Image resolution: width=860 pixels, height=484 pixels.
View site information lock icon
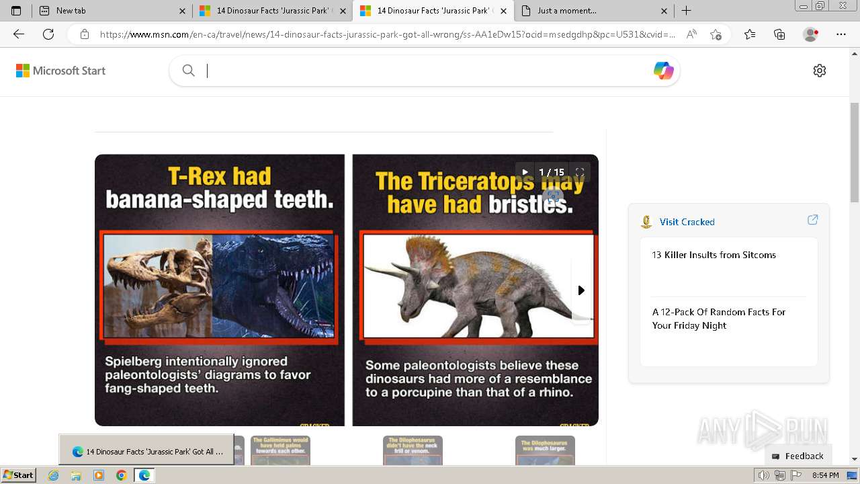click(x=84, y=34)
